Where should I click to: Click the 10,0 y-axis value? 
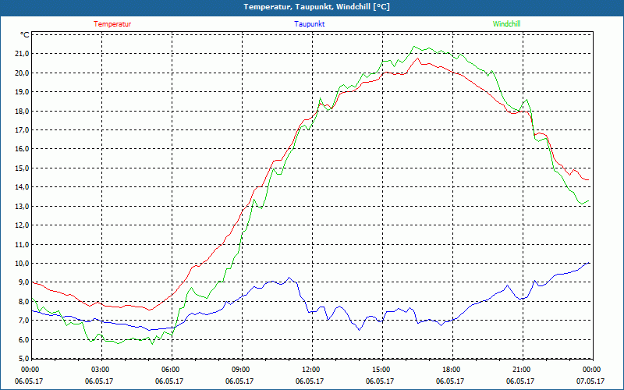pos(23,264)
